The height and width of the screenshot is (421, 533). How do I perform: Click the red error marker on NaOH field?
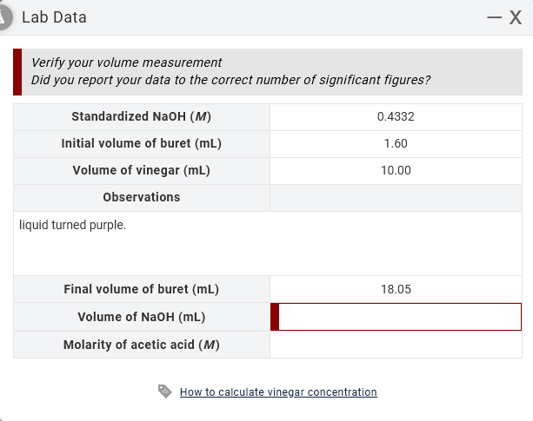275,317
